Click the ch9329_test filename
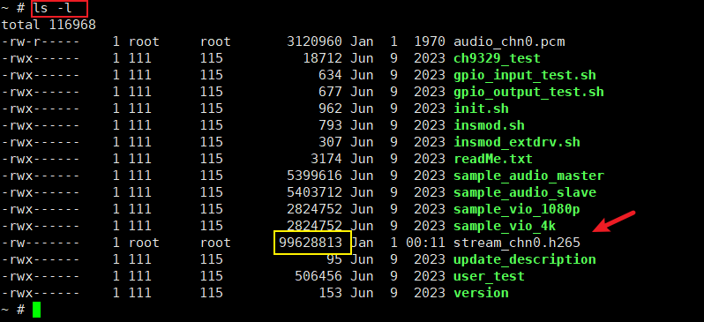704x322 pixels. (x=497, y=58)
